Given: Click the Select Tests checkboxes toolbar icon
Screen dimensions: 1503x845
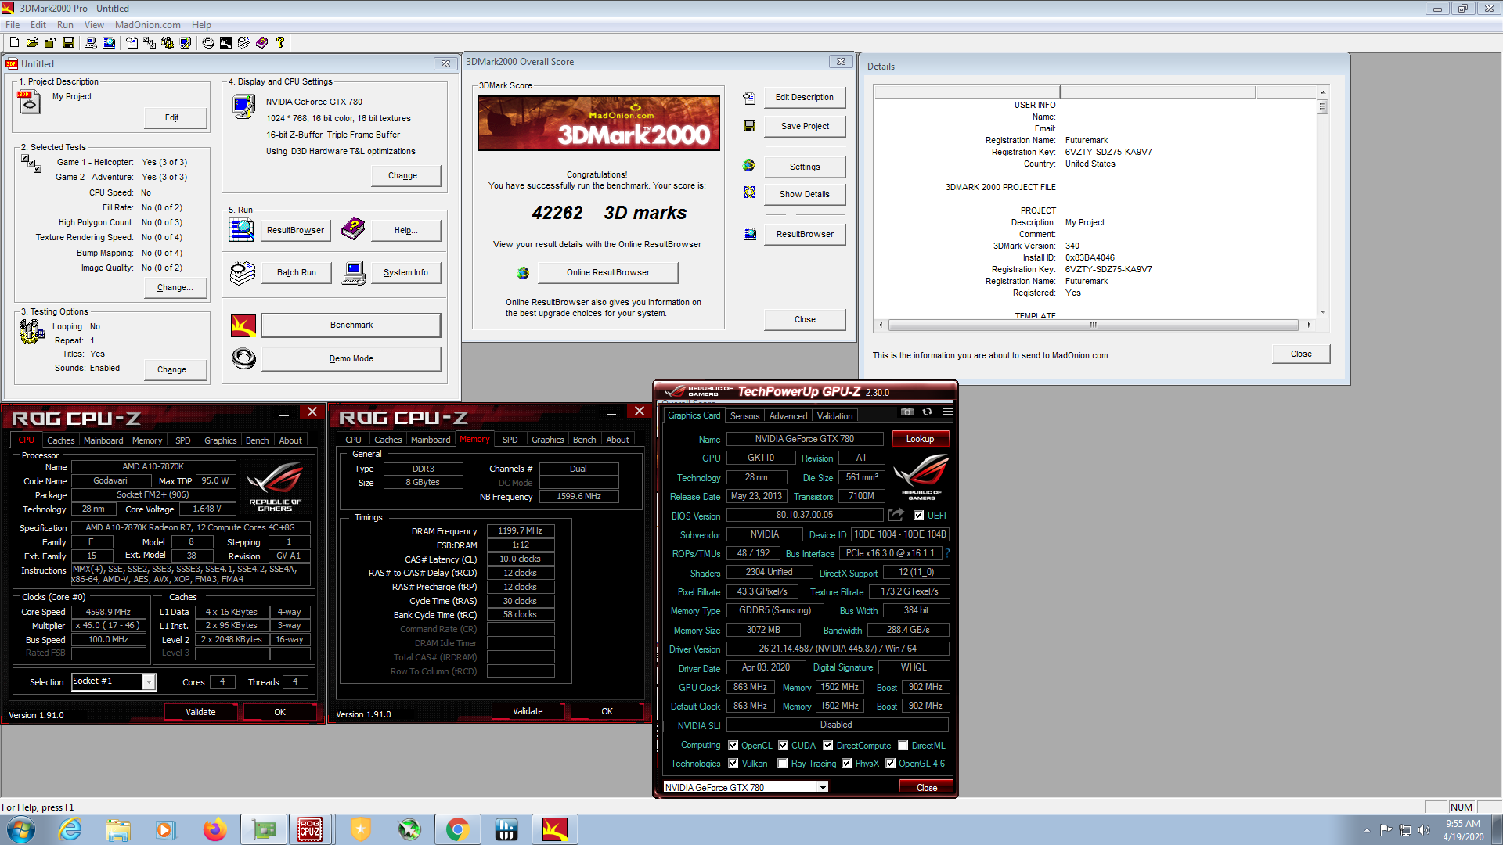Looking at the screenshot, I should tap(150, 42).
